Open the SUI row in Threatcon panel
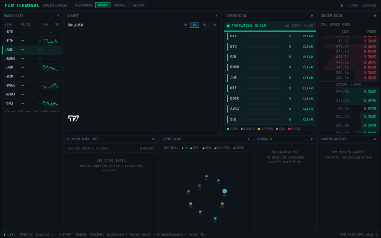The image size is (381, 238). tap(270, 120)
